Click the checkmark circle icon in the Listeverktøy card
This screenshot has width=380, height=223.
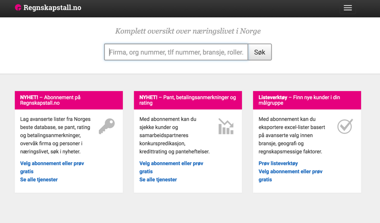pyautogui.click(x=345, y=126)
